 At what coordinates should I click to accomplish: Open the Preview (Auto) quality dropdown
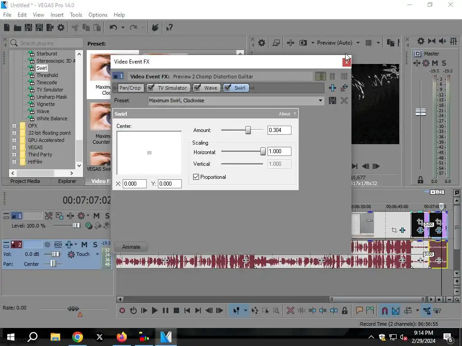(x=358, y=43)
